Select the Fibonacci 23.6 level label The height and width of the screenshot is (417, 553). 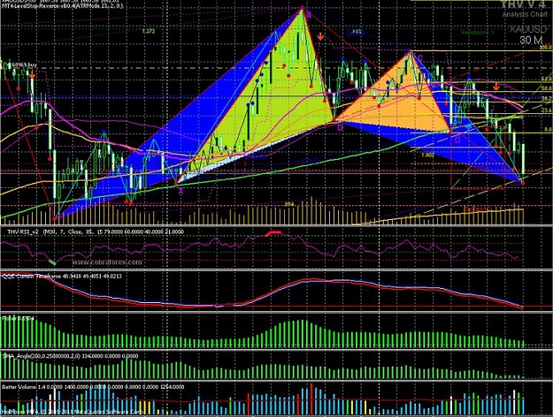coord(547,110)
